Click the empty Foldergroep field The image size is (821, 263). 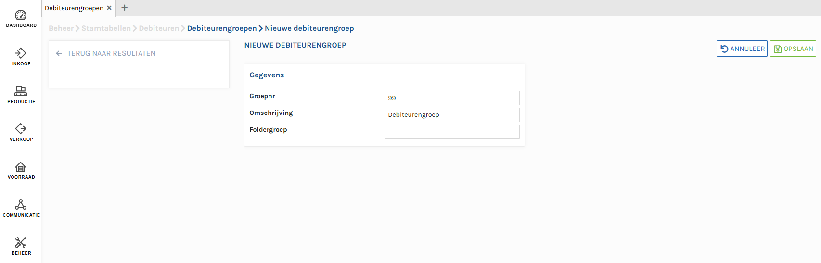(451, 132)
